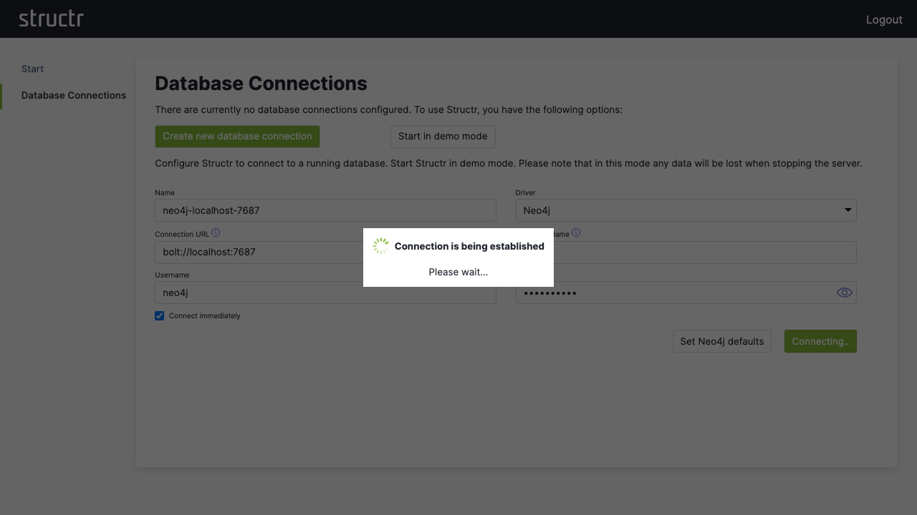917x515 pixels.
Task: Click Create new database connection
Action: [x=237, y=136]
